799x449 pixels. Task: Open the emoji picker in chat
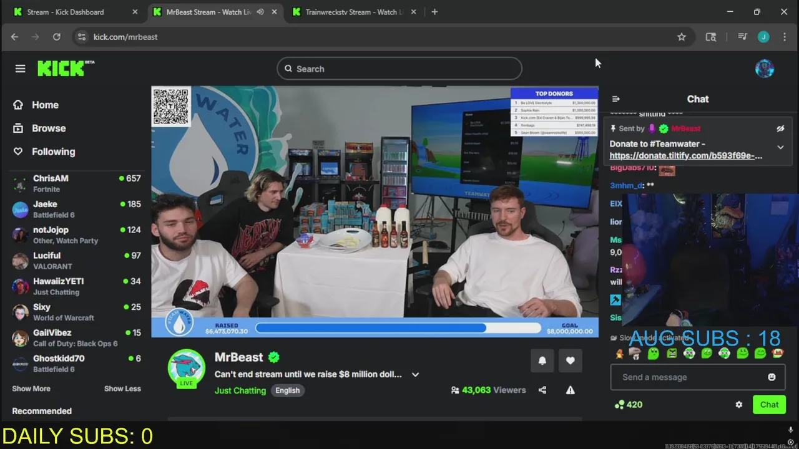point(772,377)
